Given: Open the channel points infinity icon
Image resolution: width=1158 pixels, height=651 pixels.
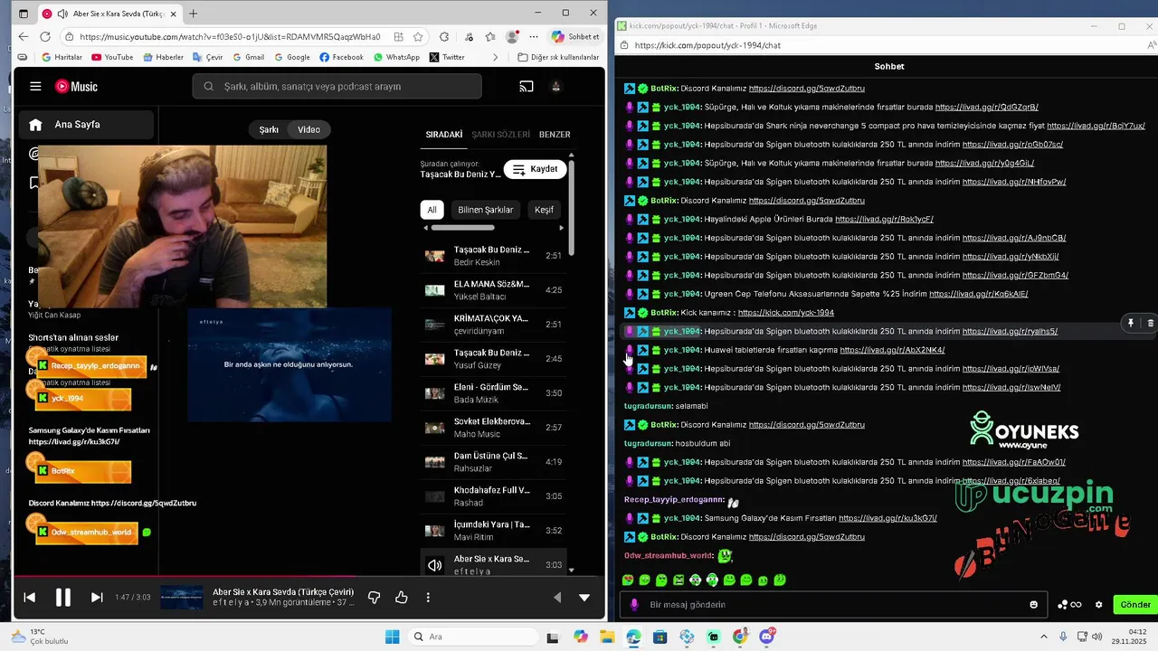Looking at the screenshot, I should (x=1069, y=604).
